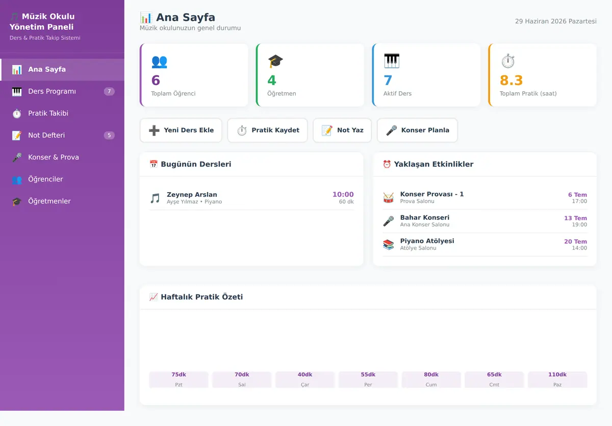Click the drum icon beside Konser Provası - 1
Screen dimensions: 612x426
[389, 198]
